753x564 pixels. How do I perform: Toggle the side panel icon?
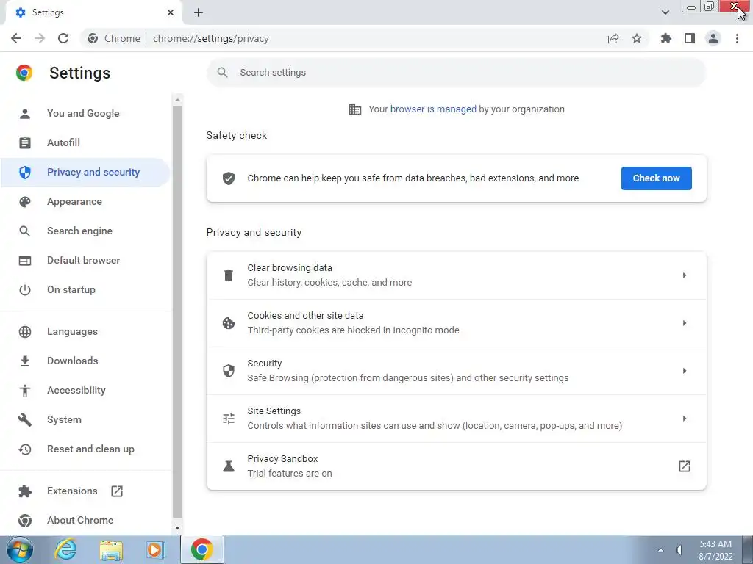690,38
